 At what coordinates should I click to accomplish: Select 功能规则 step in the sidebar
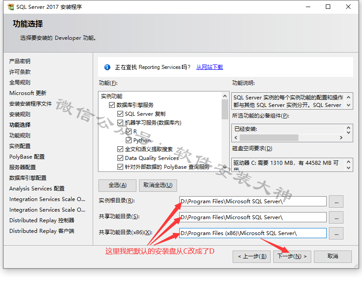coord(20,136)
